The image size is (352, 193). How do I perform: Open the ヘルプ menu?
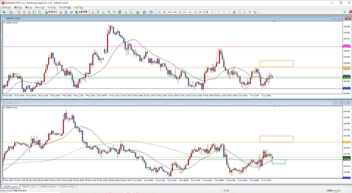point(78,8)
